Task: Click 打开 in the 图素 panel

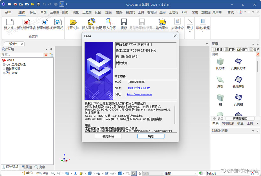Action: click(230, 49)
